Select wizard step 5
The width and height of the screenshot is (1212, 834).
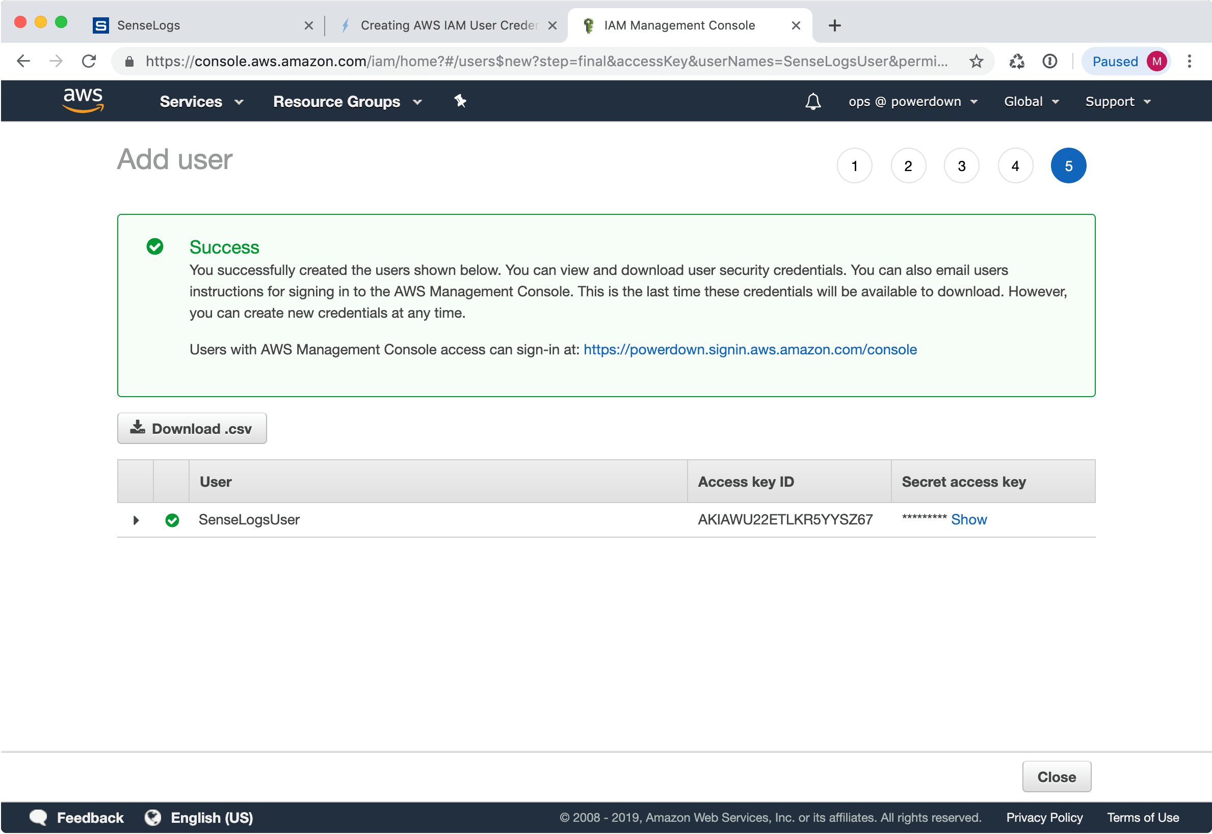(1069, 166)
